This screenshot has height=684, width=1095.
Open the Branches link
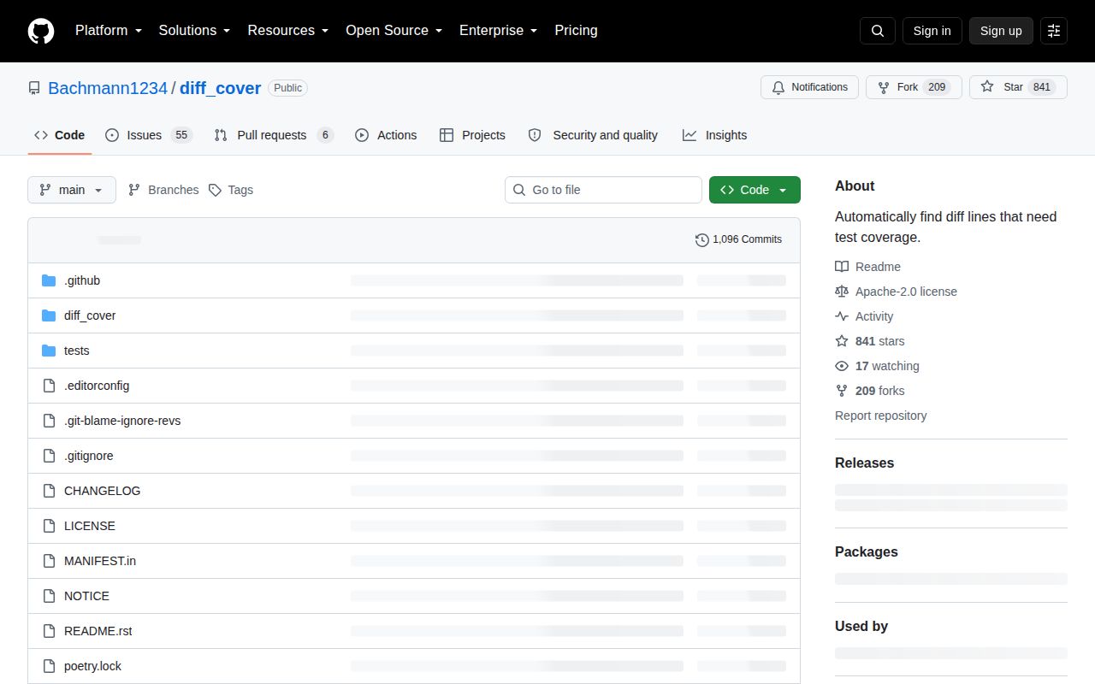[x=163, y=190]
